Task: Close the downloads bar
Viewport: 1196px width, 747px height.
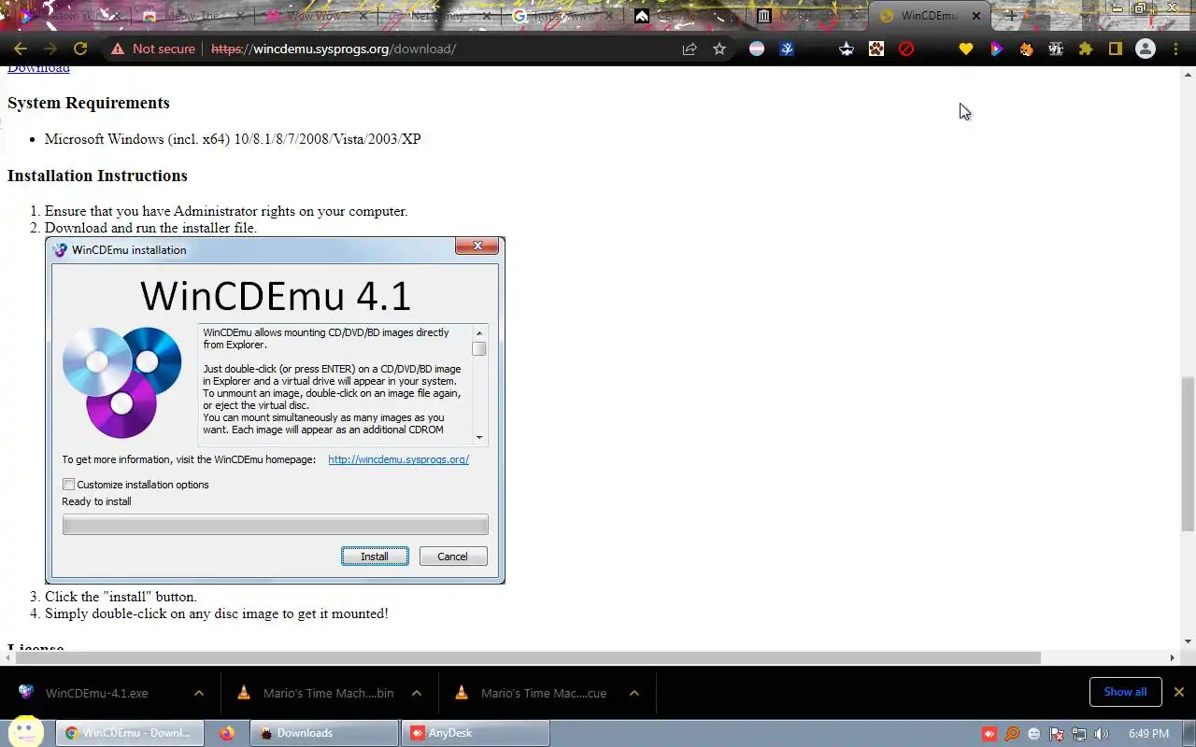Action: pyautogui.click(x=1179, y=692)
